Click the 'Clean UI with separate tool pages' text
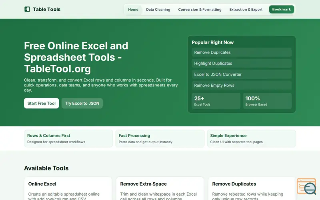 pyautogui.click(x=236, y=142)
